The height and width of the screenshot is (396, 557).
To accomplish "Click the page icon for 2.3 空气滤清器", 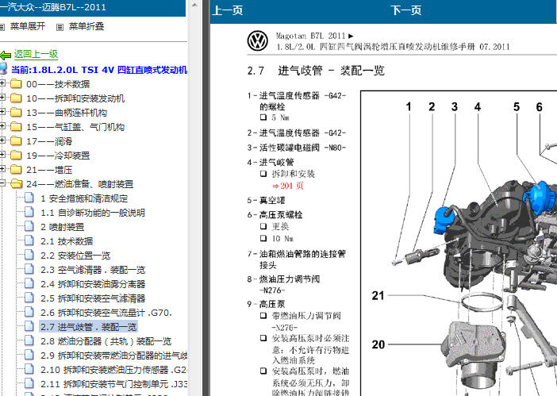I will tap(29, 269).
